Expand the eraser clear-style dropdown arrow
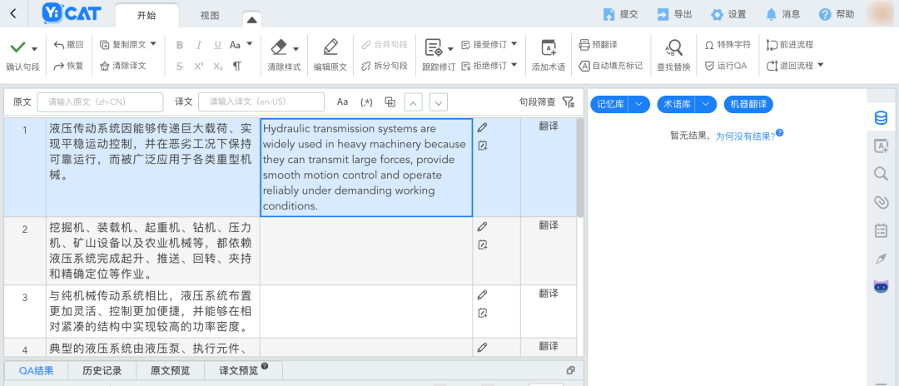This screenshot has height=386, width=899. tap(296, 49)
